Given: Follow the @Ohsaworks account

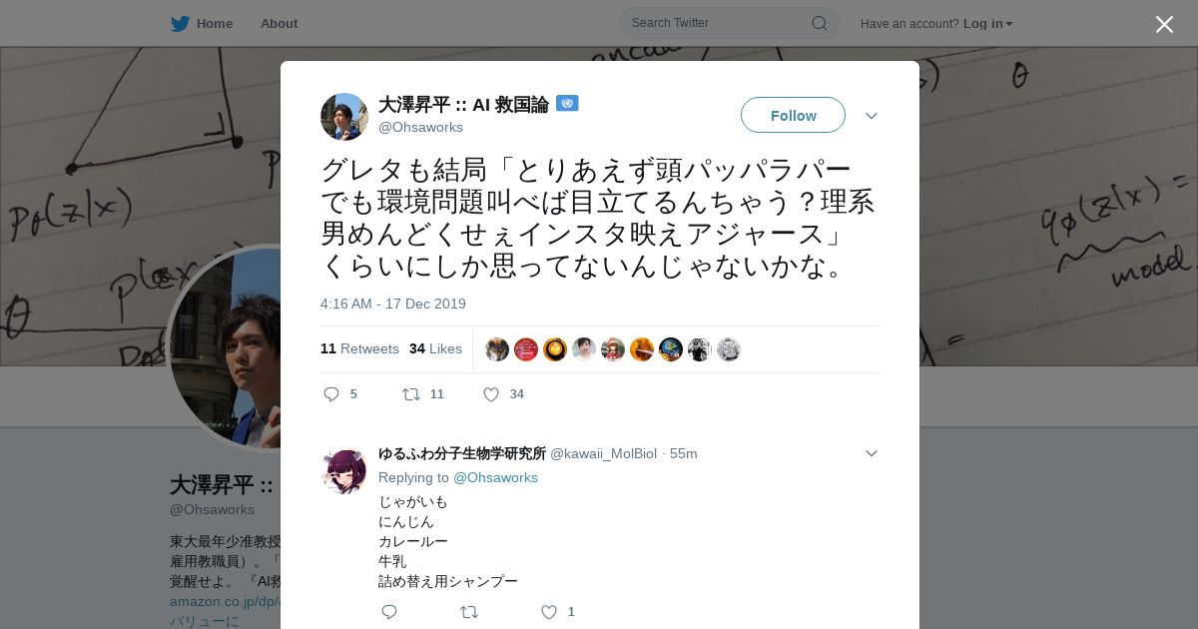Looking at the screenshot, I should (x=793, y=115).
